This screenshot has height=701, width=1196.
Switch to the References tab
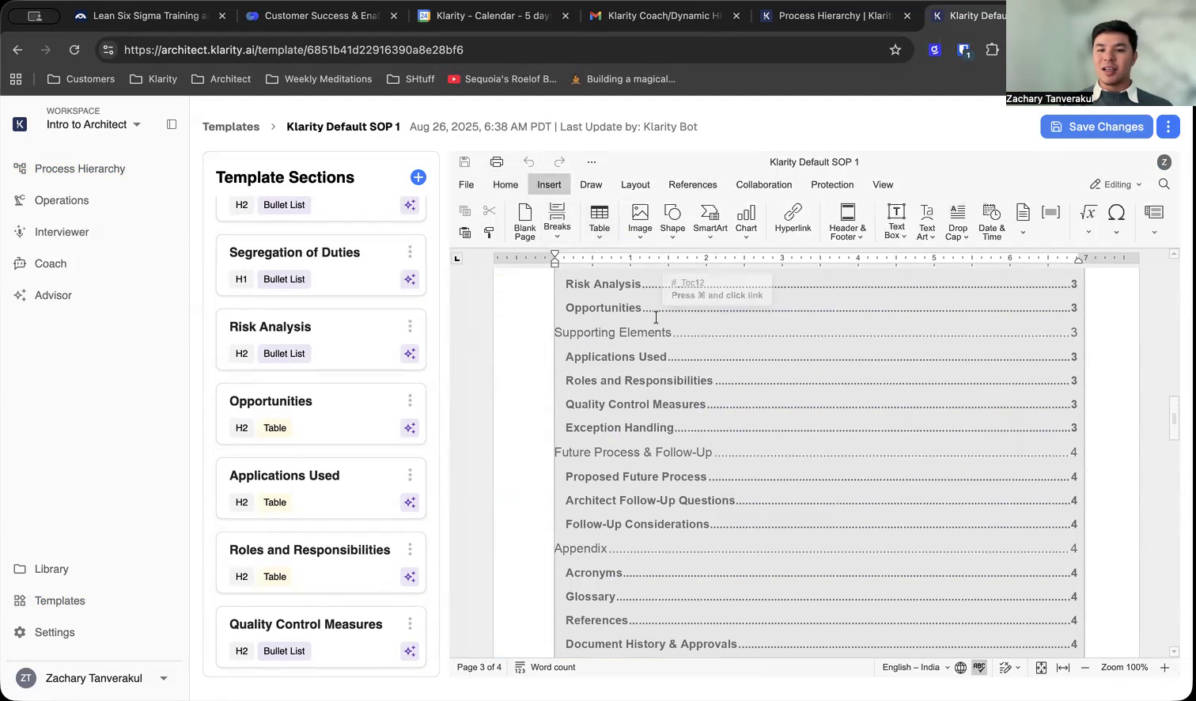coord(693,184)
